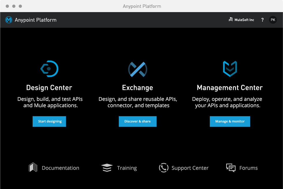Screen dimensions: 283x189
Task: Open the Documentation link
Action: pyautogui.click(x=60, y=168)
